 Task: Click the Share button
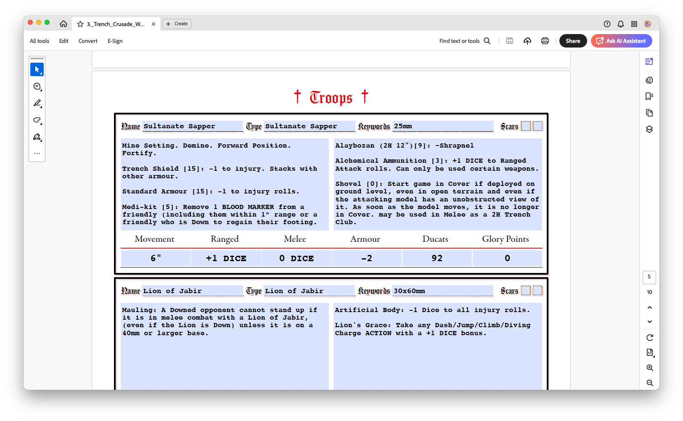coord(573,41)
